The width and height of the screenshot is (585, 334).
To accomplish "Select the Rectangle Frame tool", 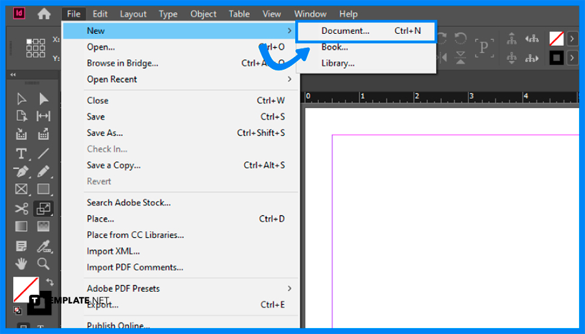I will 21,189.
